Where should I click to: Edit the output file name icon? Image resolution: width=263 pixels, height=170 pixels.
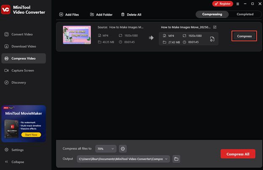point(215,27)
